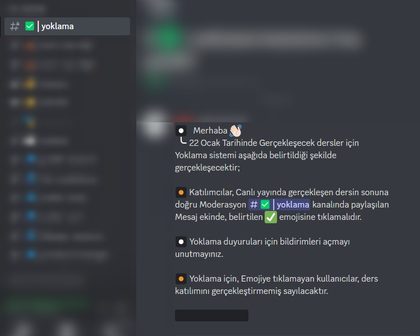Open the yoklama channel in the sidebar
Viewport: 420px width, 336px height.
(67, 26)
